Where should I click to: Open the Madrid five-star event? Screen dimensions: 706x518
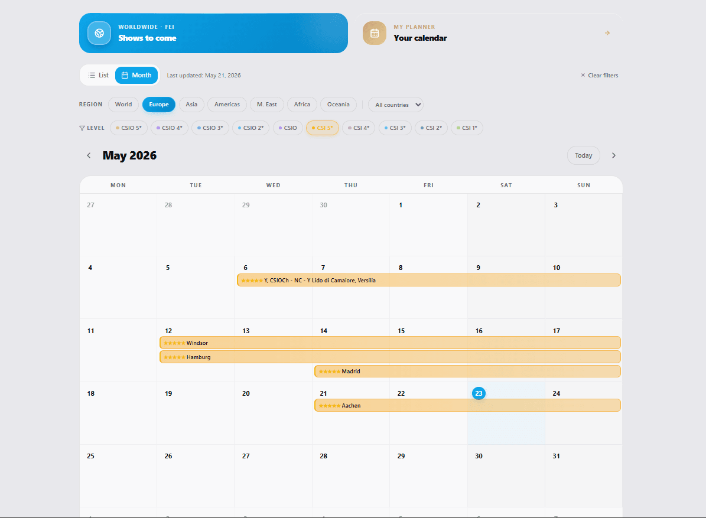click(x=467, y=372)
